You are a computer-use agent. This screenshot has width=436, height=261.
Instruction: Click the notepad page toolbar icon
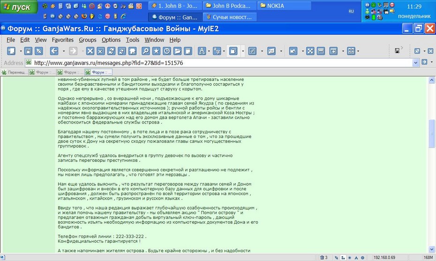click(188, 51)
